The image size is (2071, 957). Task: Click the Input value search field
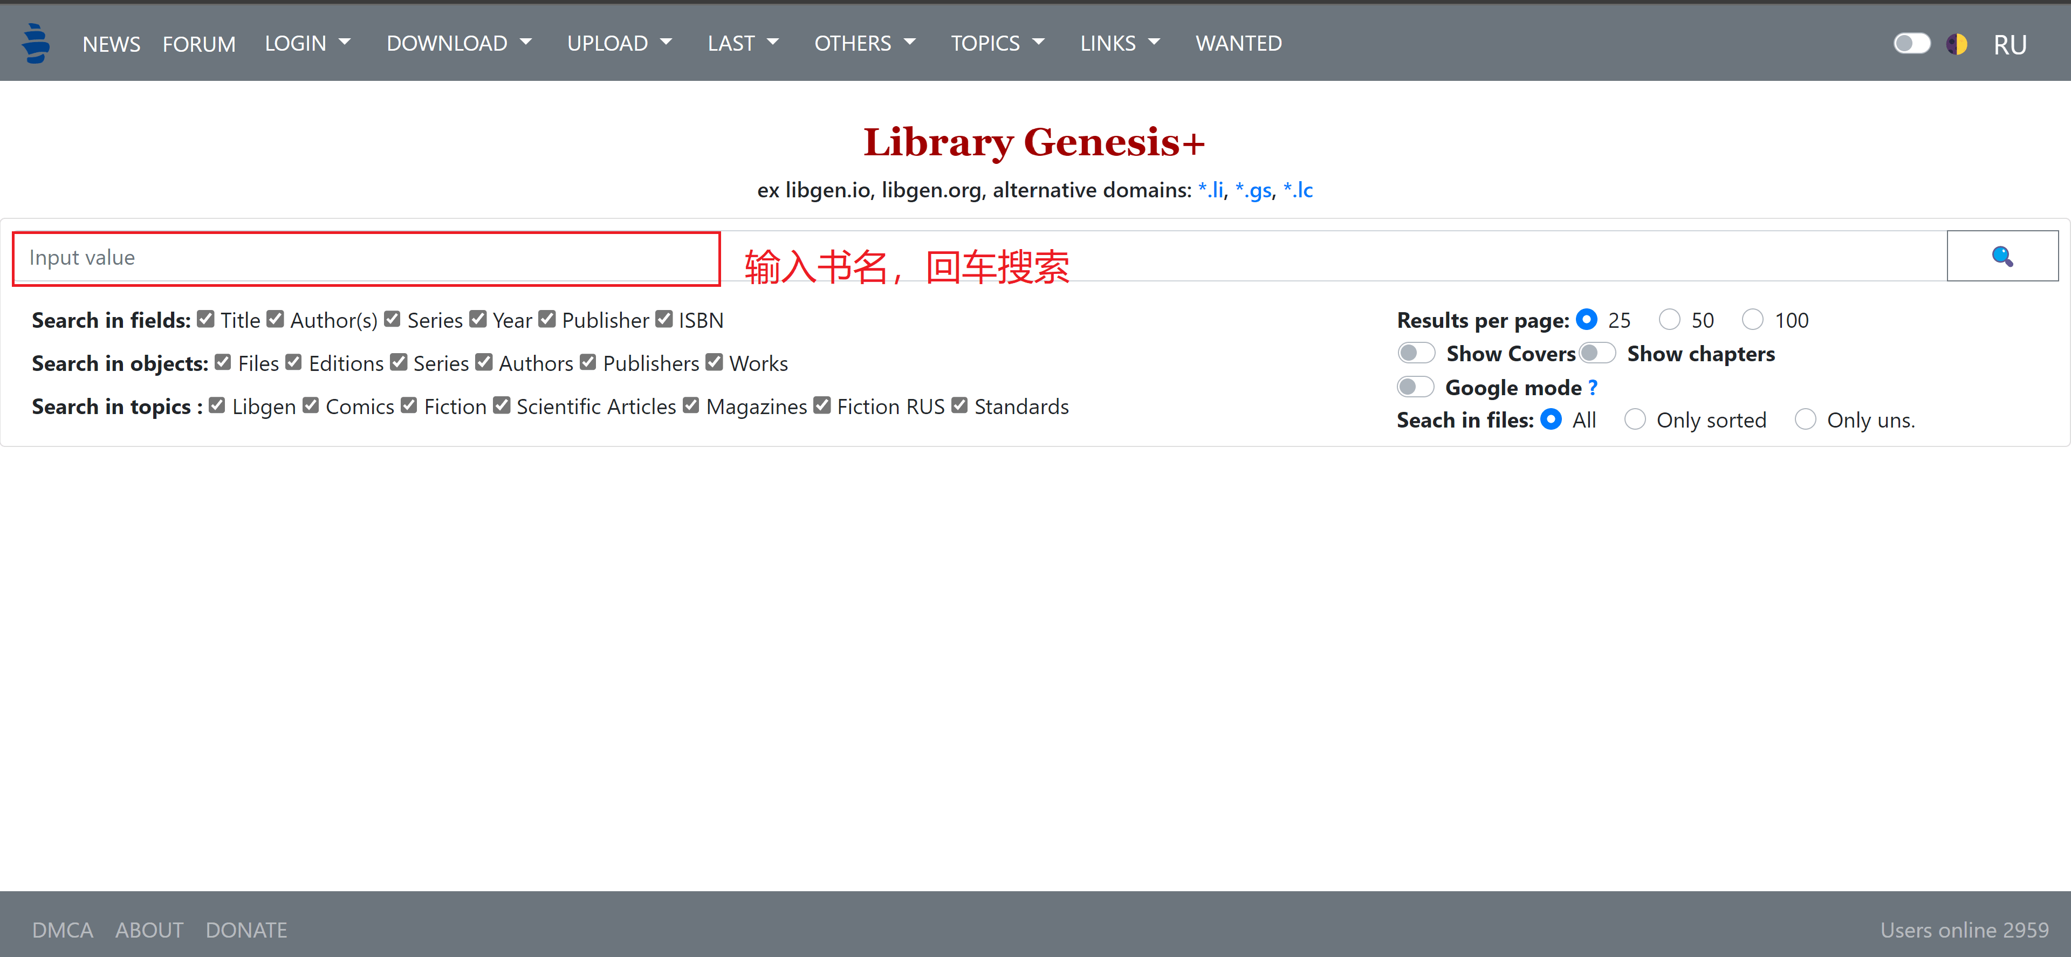pyautogui.click(x=366, y=258)
